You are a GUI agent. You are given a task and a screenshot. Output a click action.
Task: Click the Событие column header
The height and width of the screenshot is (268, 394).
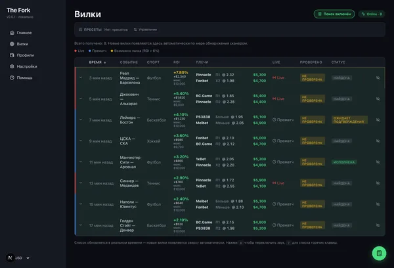[x=129, y=62]
